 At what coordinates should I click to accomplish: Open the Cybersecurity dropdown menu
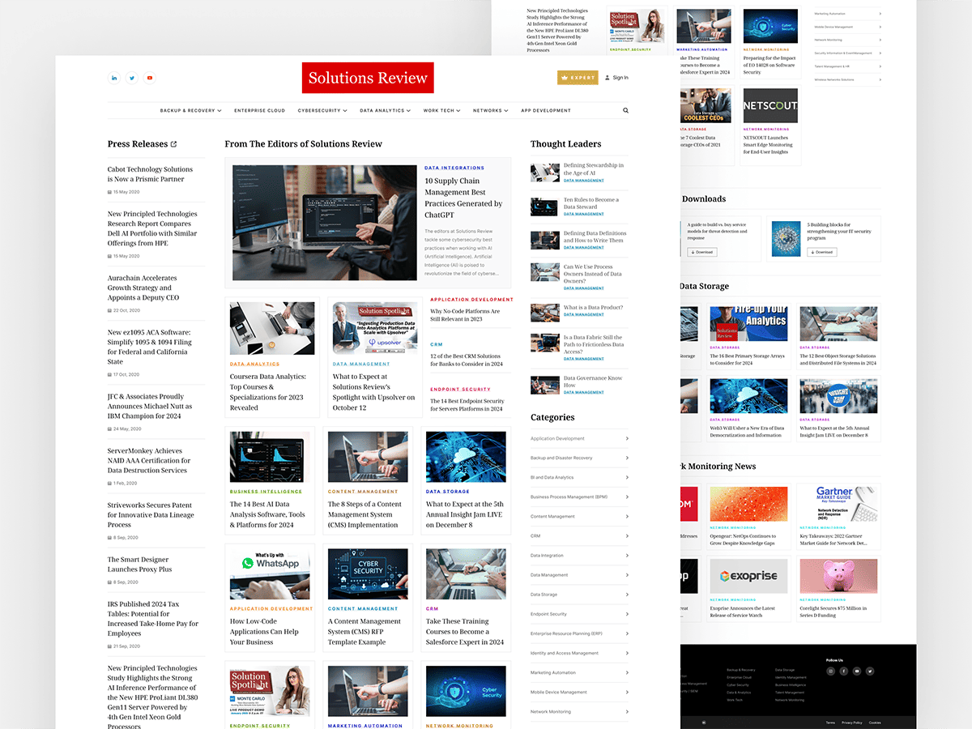coord(322,110)
